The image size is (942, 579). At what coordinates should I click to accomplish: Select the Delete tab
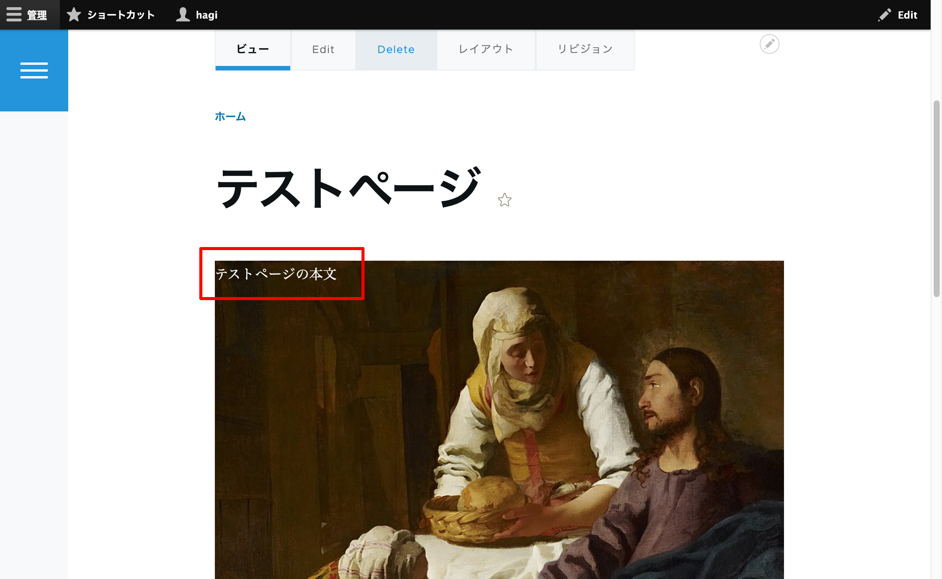[x=396, y=50]
